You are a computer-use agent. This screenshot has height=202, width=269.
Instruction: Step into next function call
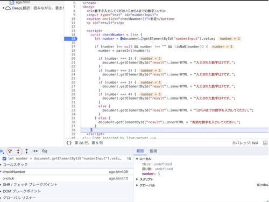tap(18, 151)
